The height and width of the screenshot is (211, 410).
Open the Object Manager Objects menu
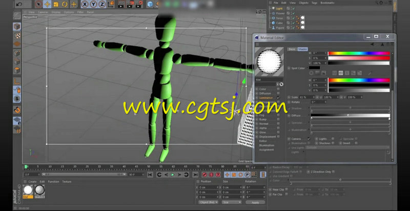pos(303,3)
